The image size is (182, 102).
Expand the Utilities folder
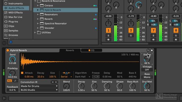pyautogui.click(x=35, y=33)
